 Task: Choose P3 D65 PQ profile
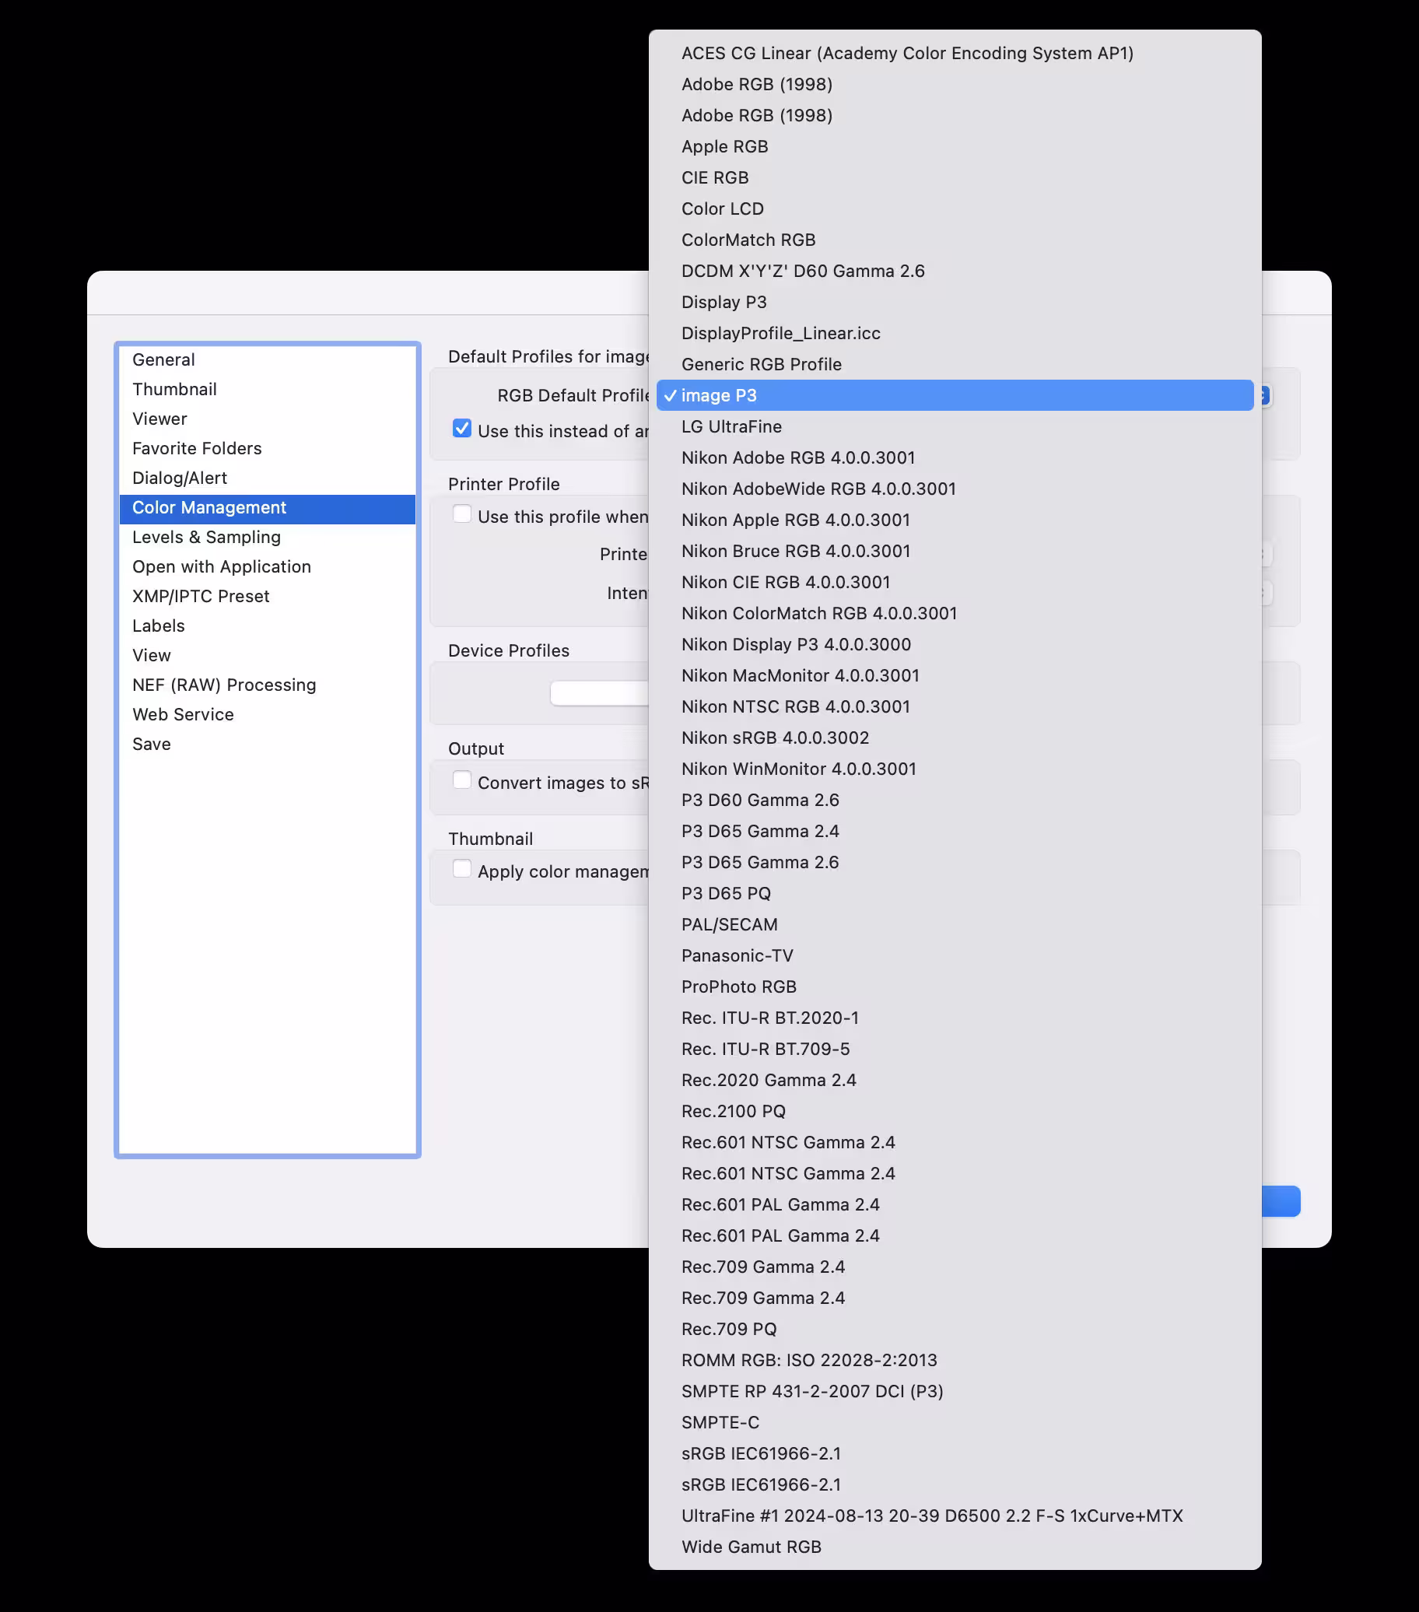(x=955, y=895)
